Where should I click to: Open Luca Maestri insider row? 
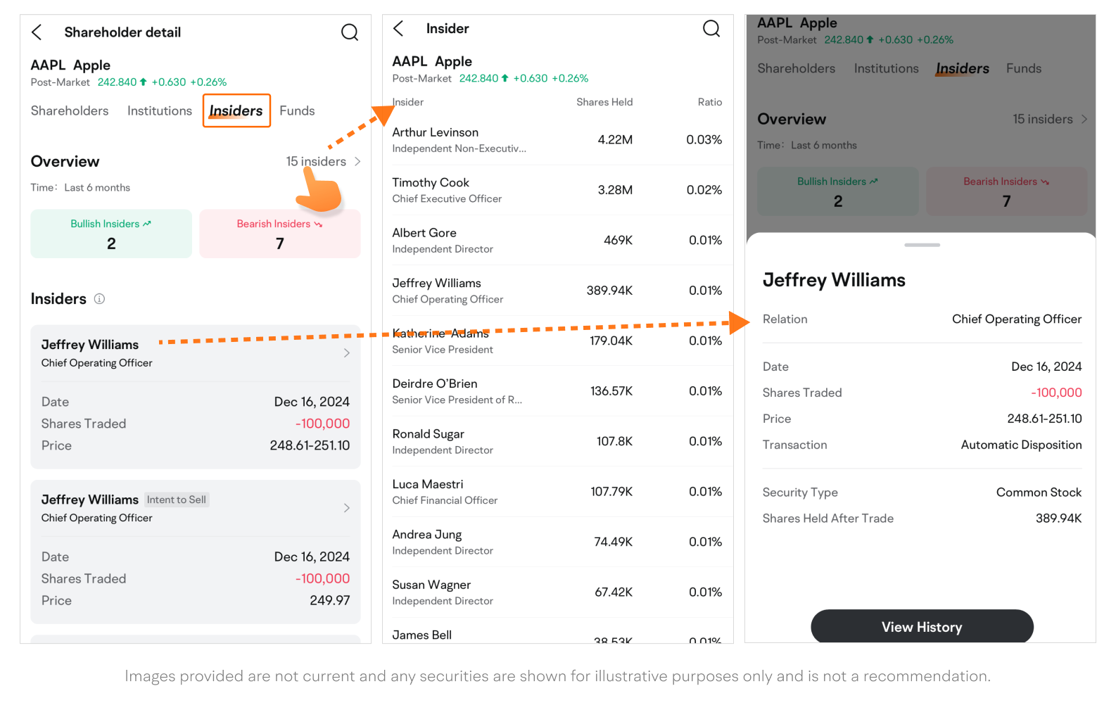557,492
